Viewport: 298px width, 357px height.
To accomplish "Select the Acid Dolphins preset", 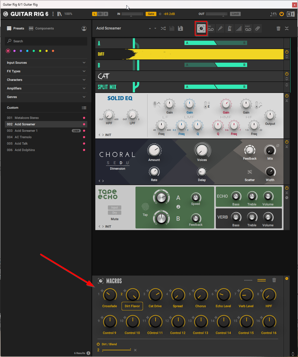I will pyautogui.click(x=46, y=150).
